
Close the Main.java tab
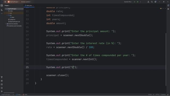point(33,5)
